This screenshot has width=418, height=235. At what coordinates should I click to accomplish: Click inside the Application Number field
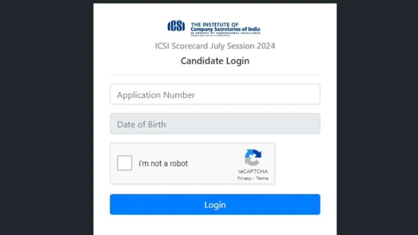215,95
